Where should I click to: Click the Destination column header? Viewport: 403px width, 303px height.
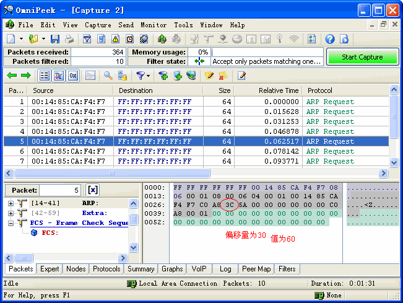tap(158, 90)
